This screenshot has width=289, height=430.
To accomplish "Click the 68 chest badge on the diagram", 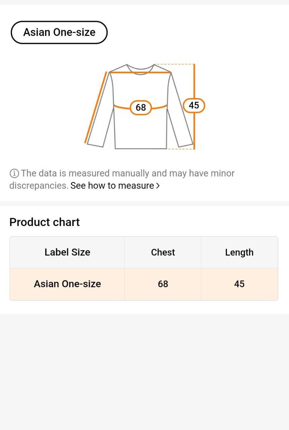I will [141, 107].
